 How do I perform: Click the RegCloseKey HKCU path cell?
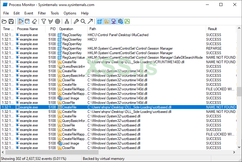tap(92, 39)
